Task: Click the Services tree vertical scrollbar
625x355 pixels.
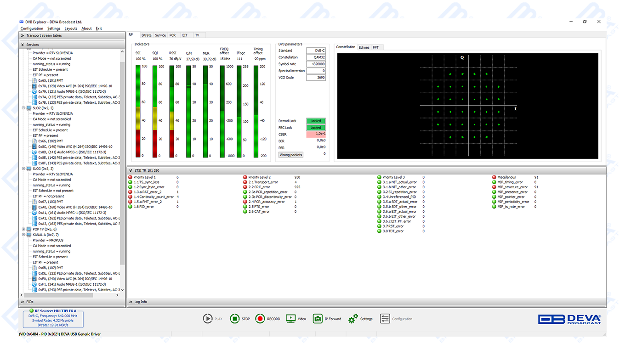Action: (122, 161)
